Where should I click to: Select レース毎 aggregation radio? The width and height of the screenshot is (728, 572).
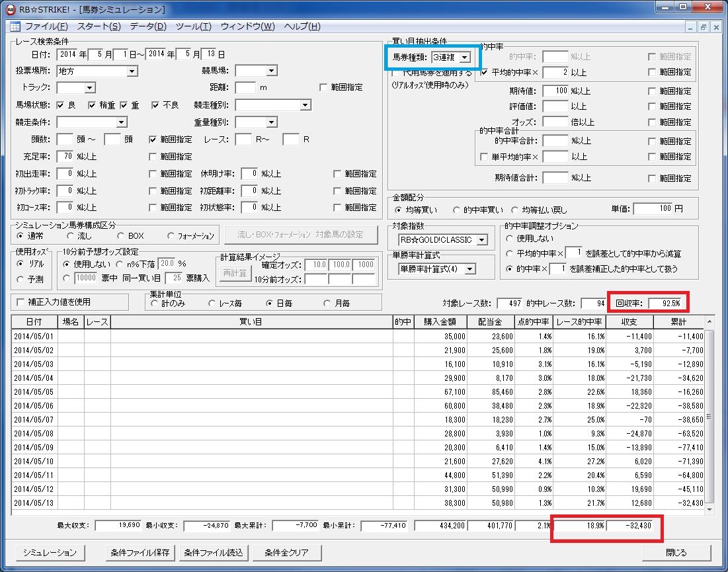point(212,304)
